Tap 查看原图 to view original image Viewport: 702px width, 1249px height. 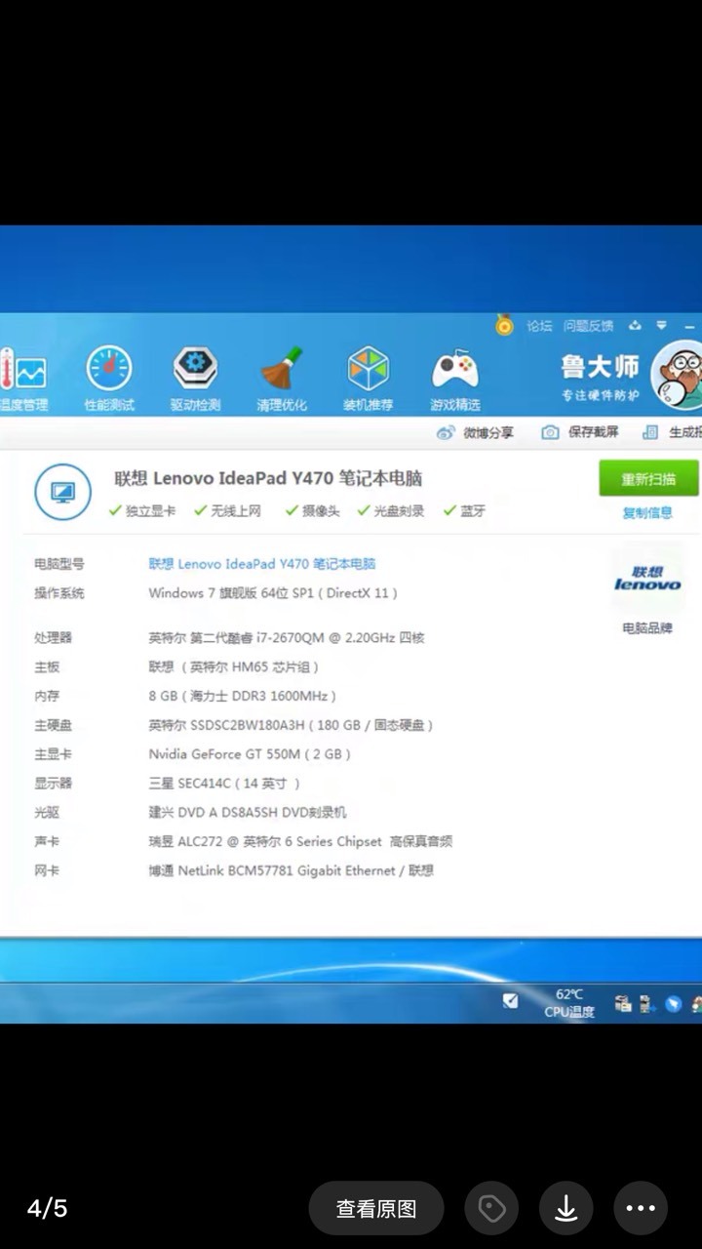pyautogui.click(x=376, y=1209)
